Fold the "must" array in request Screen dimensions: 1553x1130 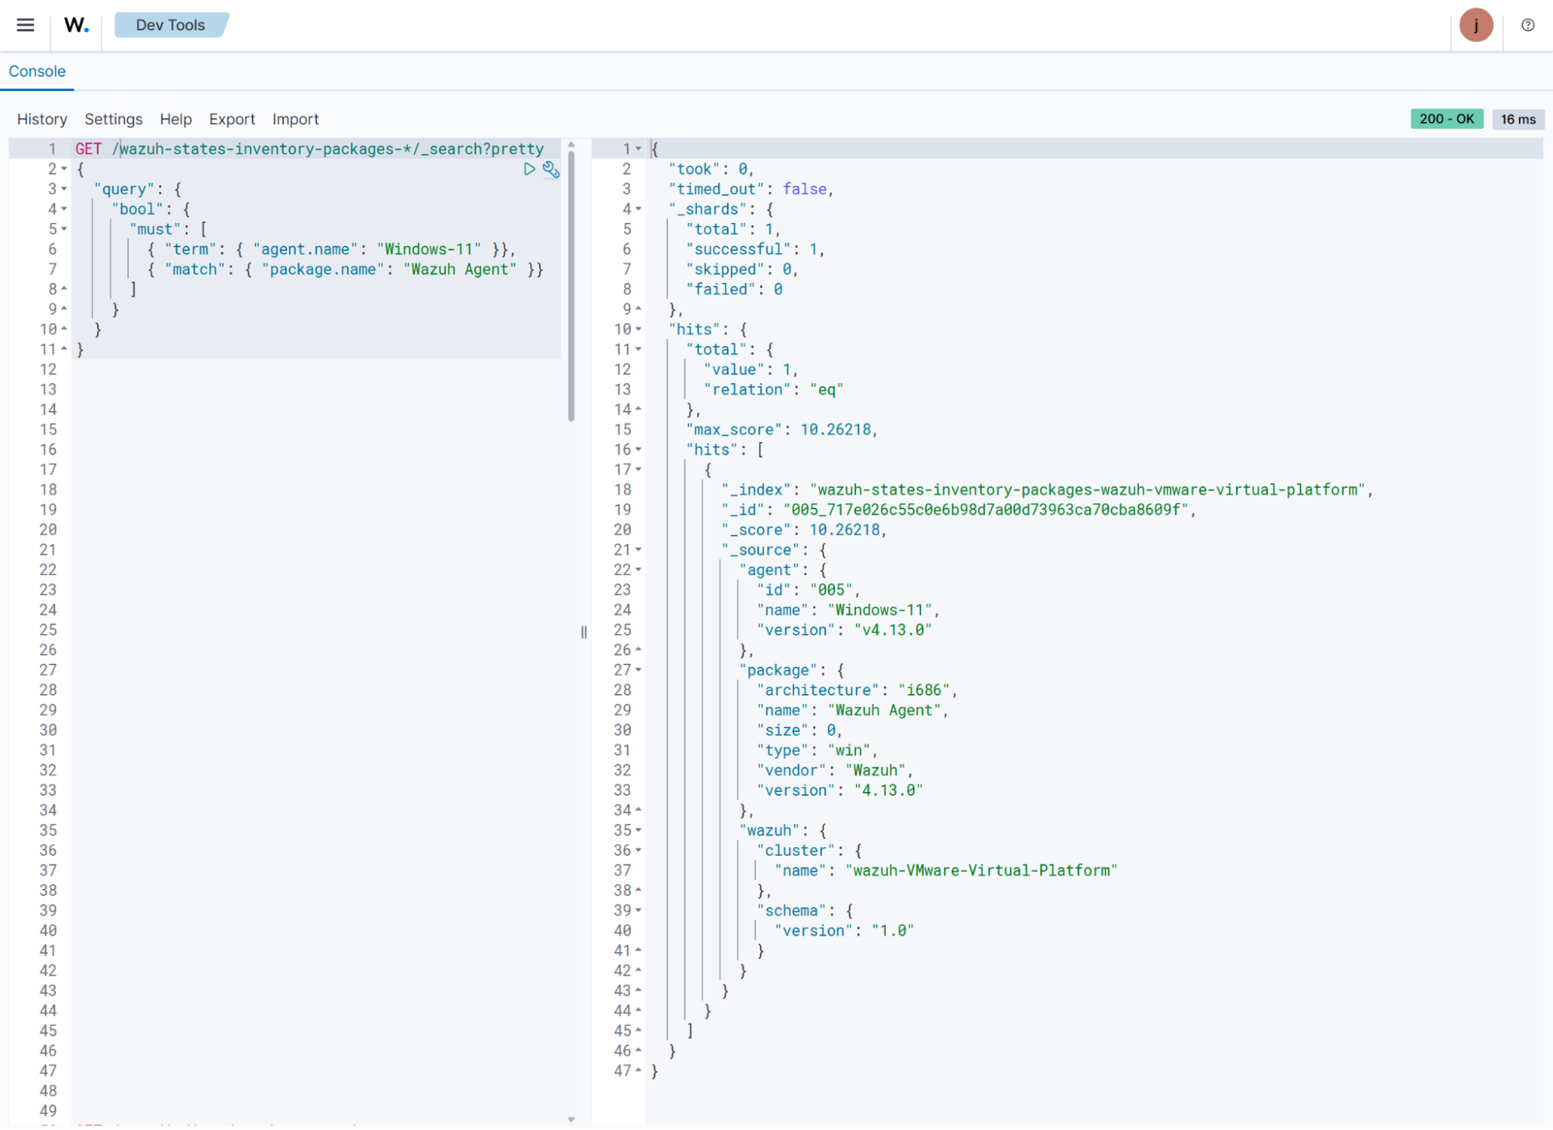[64, 229]
